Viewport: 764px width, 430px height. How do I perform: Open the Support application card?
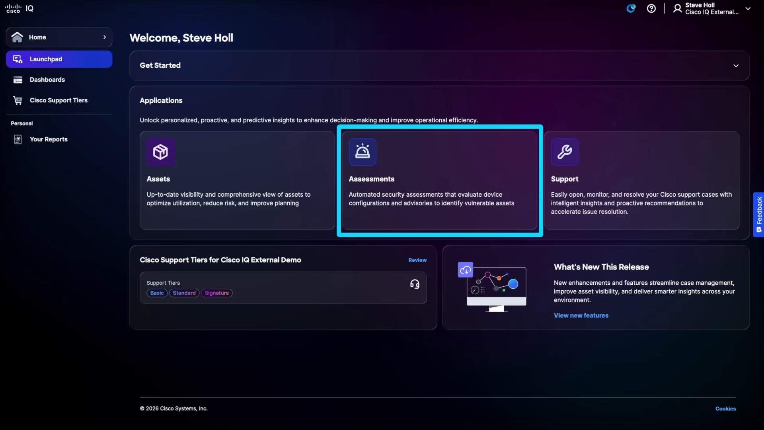coord(642,180)
